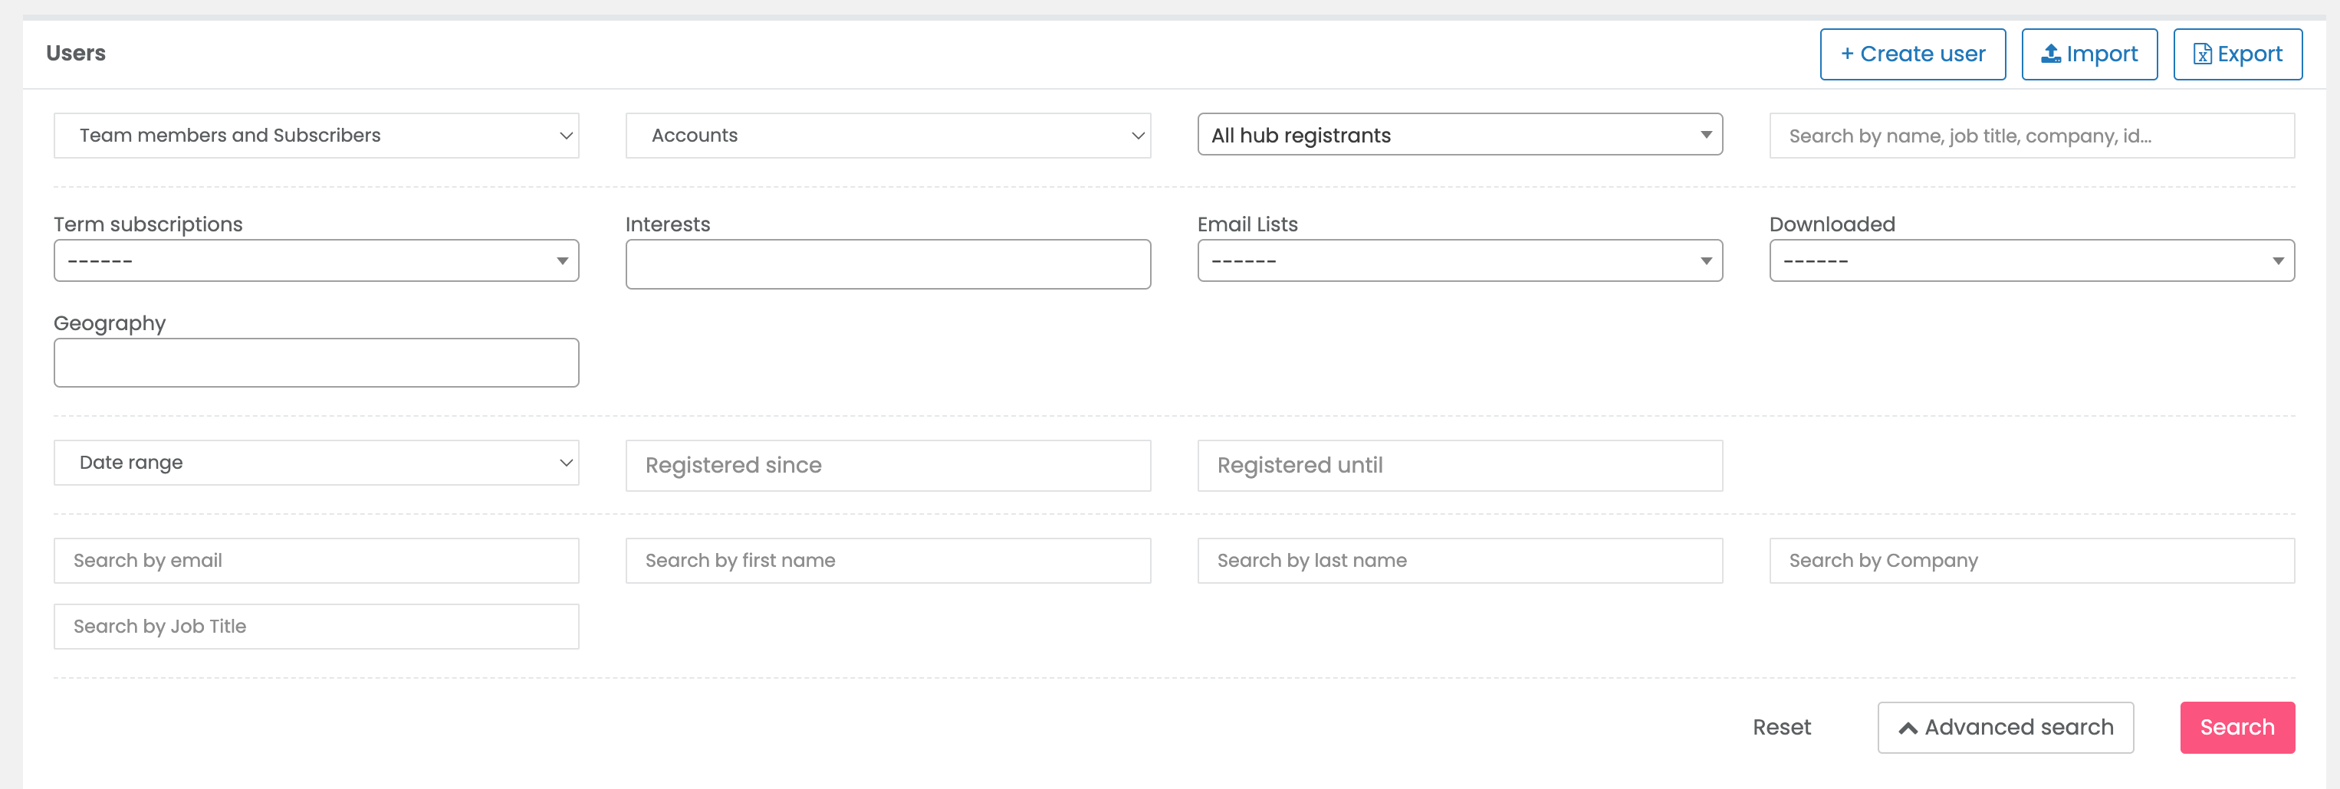Click the Create user button
The image size is (2340, 789).
pos(1912,54)
